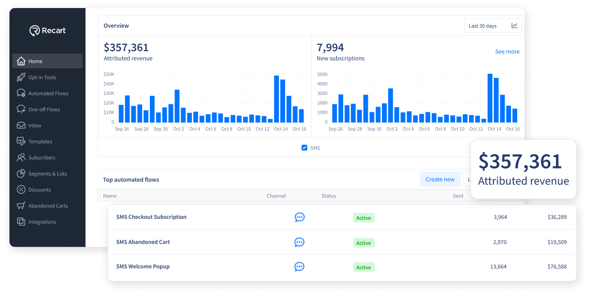
Task: Go to Segments & Lists
Action: pyautogui.click(x=47, y=173)
